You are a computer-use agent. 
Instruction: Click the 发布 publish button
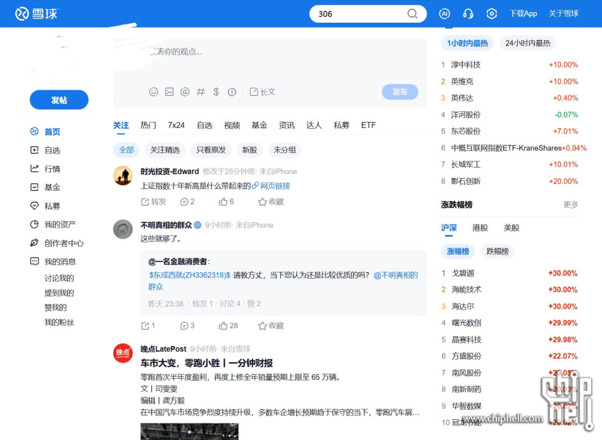(x=400, y=92)
